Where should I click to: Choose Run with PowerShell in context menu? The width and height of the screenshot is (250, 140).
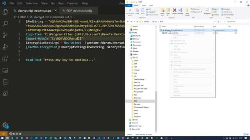[x=180, y=35]
